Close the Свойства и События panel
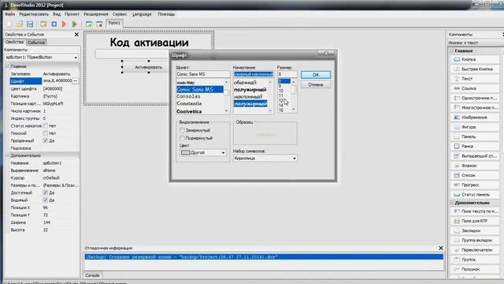This screenshot has width=504, height=284. [76, 35]
